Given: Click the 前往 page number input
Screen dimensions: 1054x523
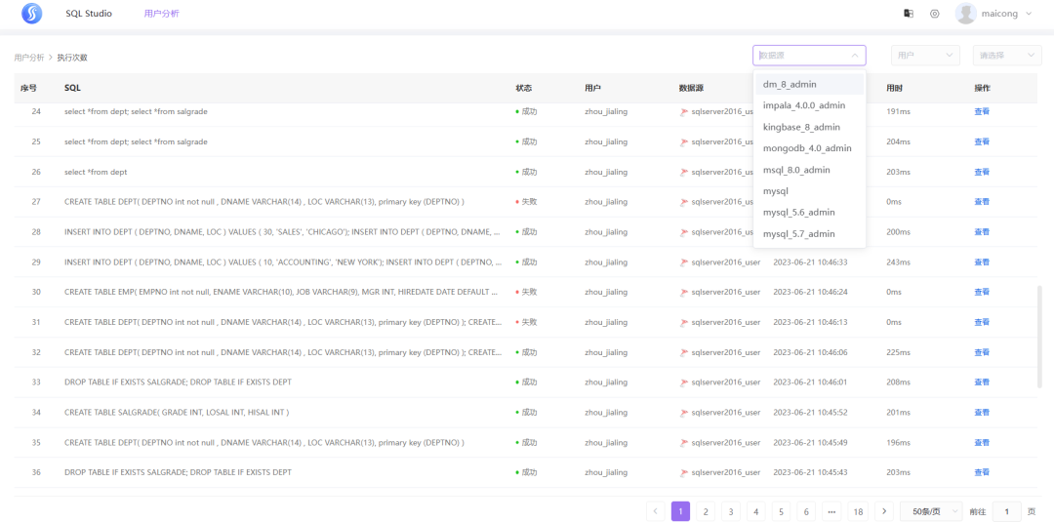Looking at the screenshot, I should (x=1006, y=511).
